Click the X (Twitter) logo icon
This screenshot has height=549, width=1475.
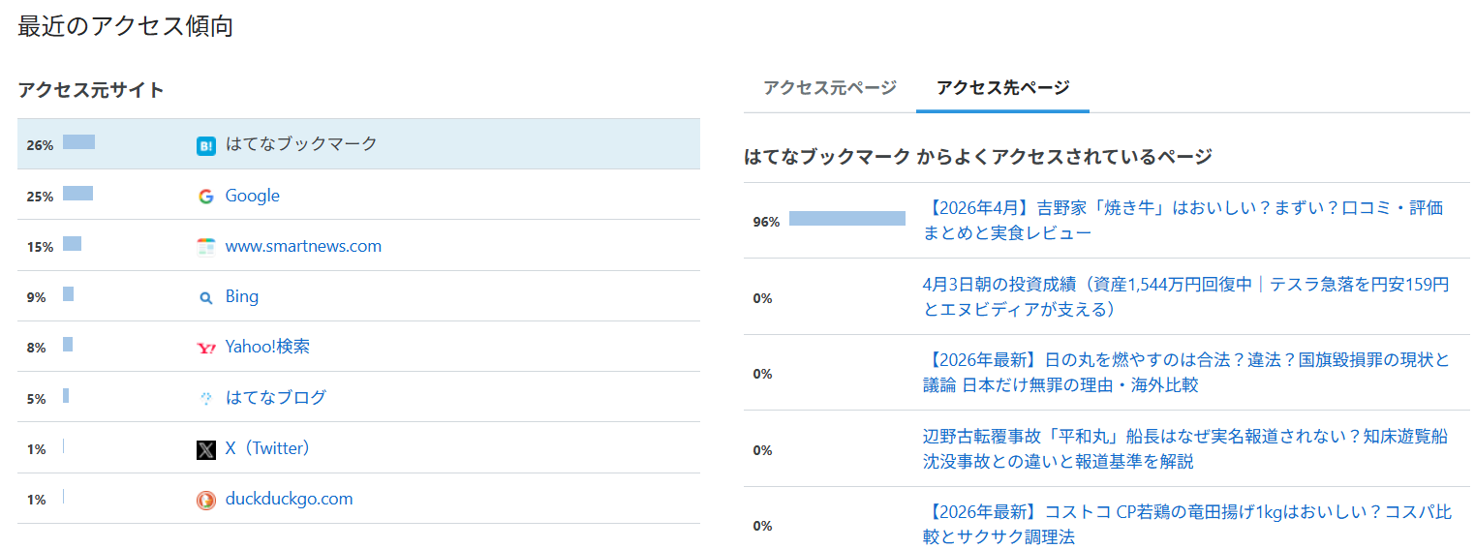(206, 449)
